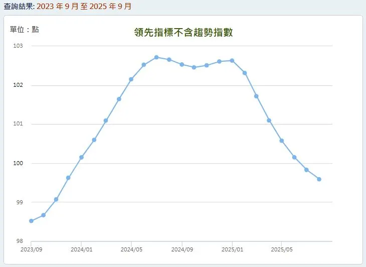Select the data point above 2025/01
The image size is (366, 267).
232,61
